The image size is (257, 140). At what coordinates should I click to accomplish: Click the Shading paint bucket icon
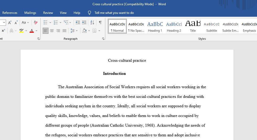coord(84,31)
